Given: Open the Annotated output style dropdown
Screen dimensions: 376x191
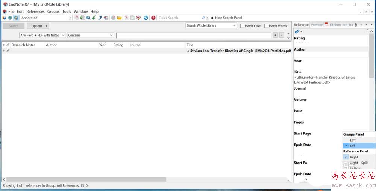Looking at the screenshot, I should point(70,18).
